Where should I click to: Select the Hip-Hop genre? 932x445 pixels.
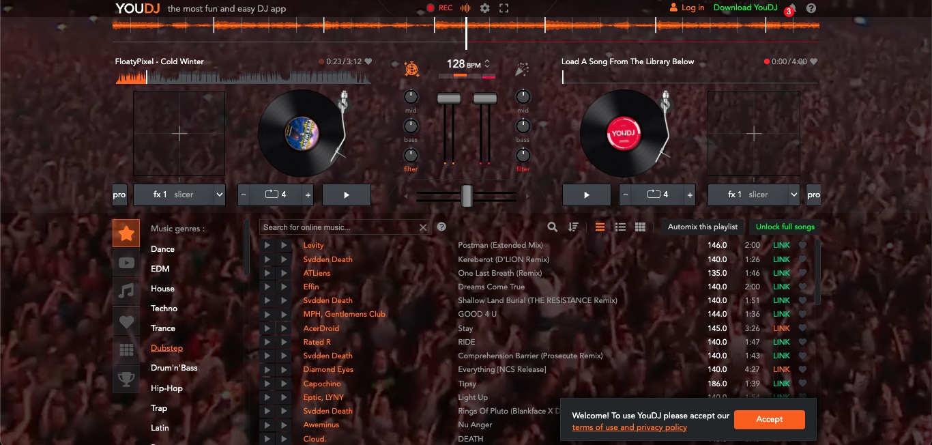[167, 388]
